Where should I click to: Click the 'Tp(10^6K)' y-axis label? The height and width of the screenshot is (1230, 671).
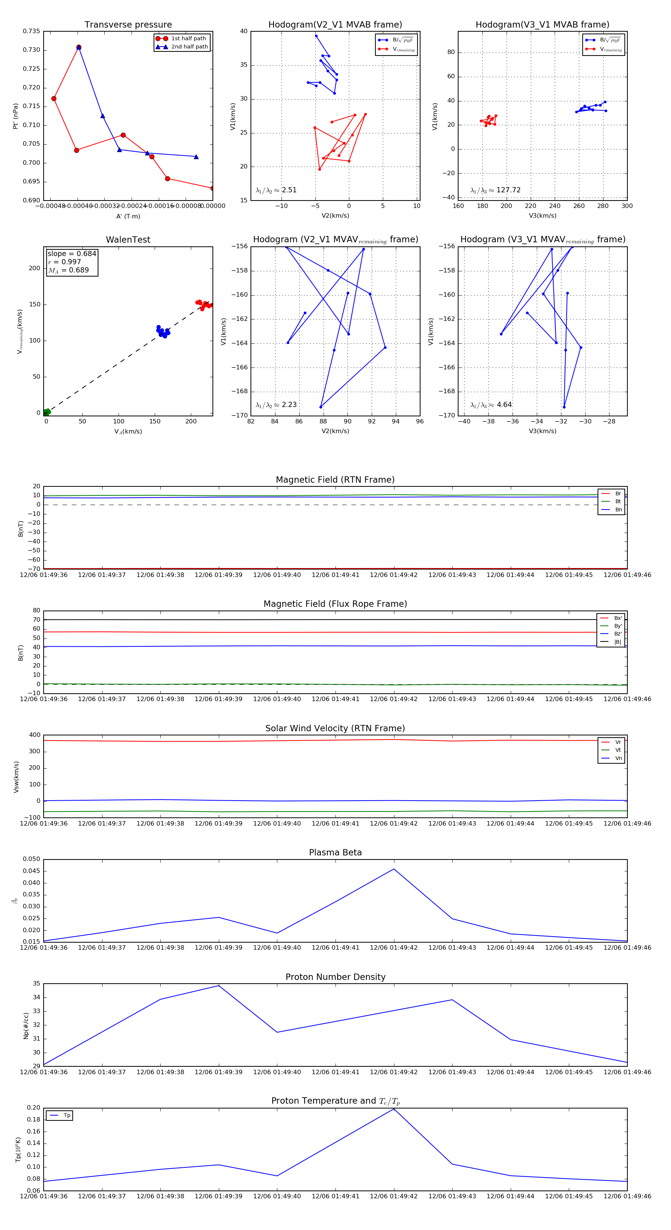click(x=18, y=1149)
